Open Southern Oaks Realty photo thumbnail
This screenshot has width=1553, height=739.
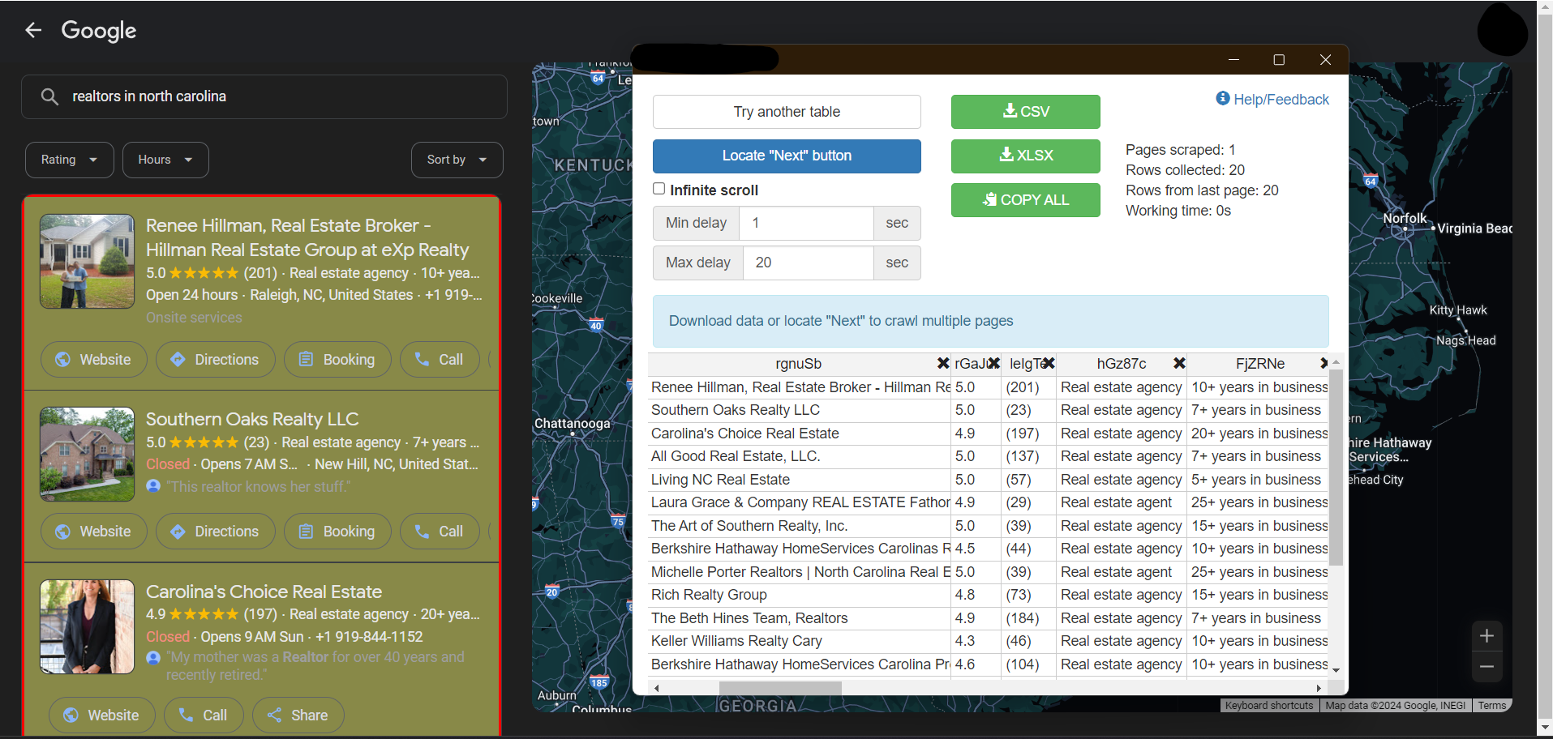click(x=88, y=454)
